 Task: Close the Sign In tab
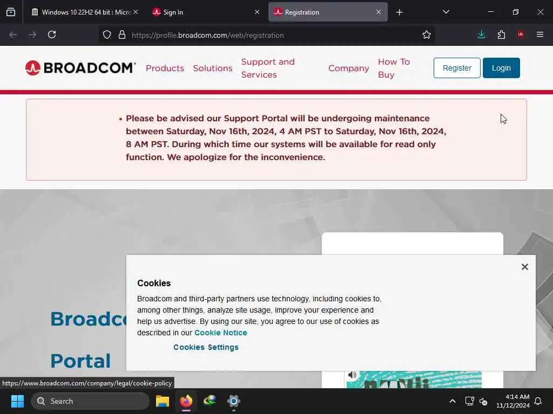click(257, 12)
